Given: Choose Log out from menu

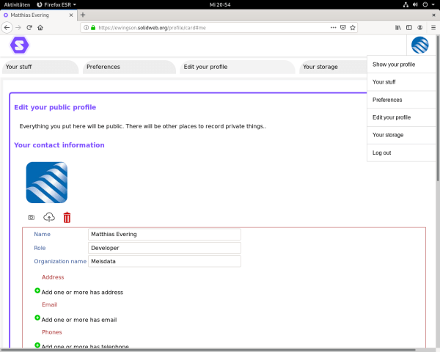Looking at the screenshot, I should pyautogui.click(x=401, y=153).
